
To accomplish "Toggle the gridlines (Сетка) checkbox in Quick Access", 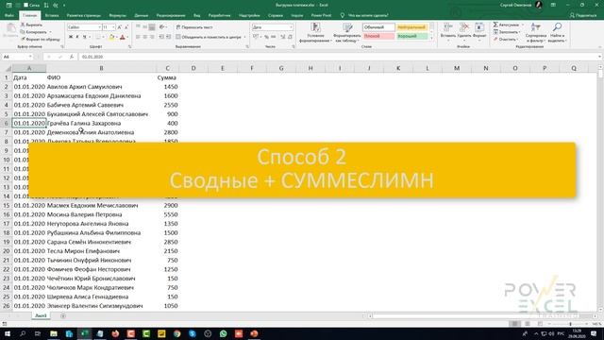I will click(26, 5).
